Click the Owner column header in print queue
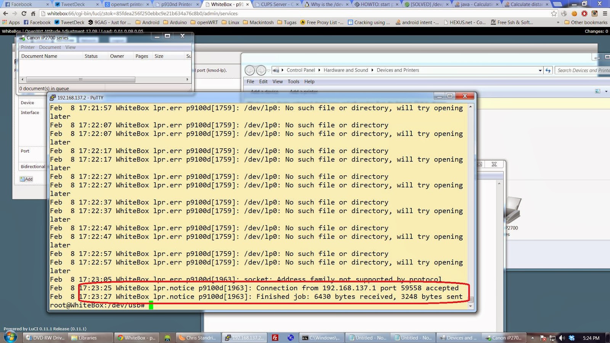Screen dimensions: 610x343 click(120, 56)
